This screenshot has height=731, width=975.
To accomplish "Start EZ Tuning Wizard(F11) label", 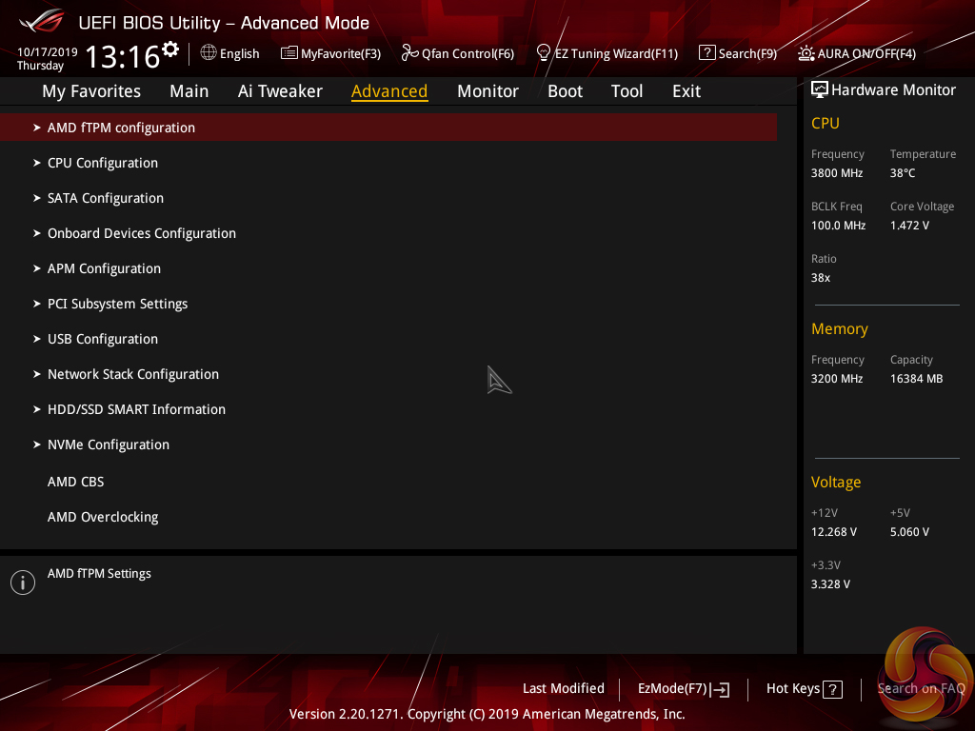I will 616,54.
